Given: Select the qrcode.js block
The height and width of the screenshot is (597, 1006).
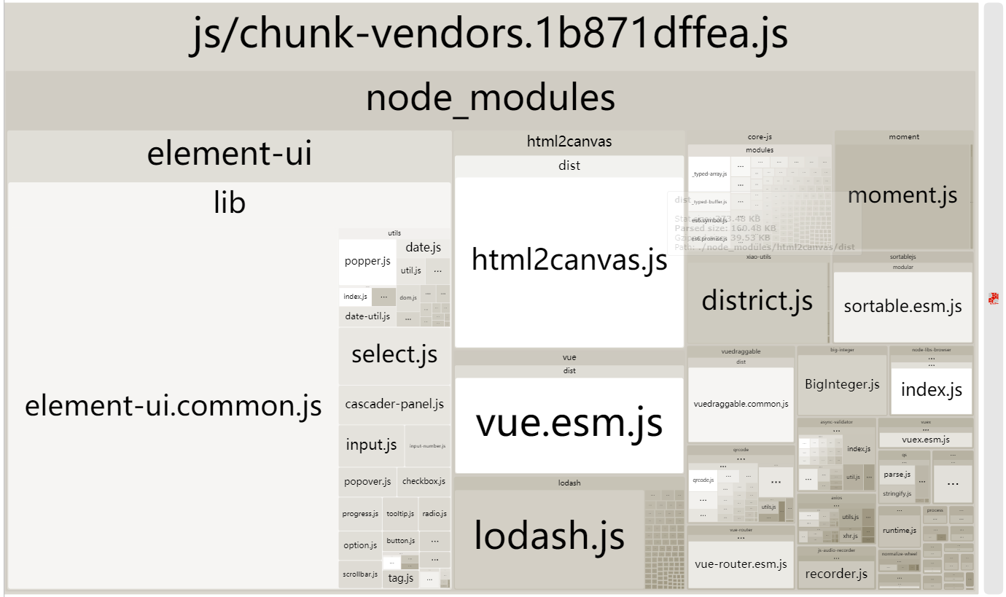Looking at the screenshot, I should point(703,481).
